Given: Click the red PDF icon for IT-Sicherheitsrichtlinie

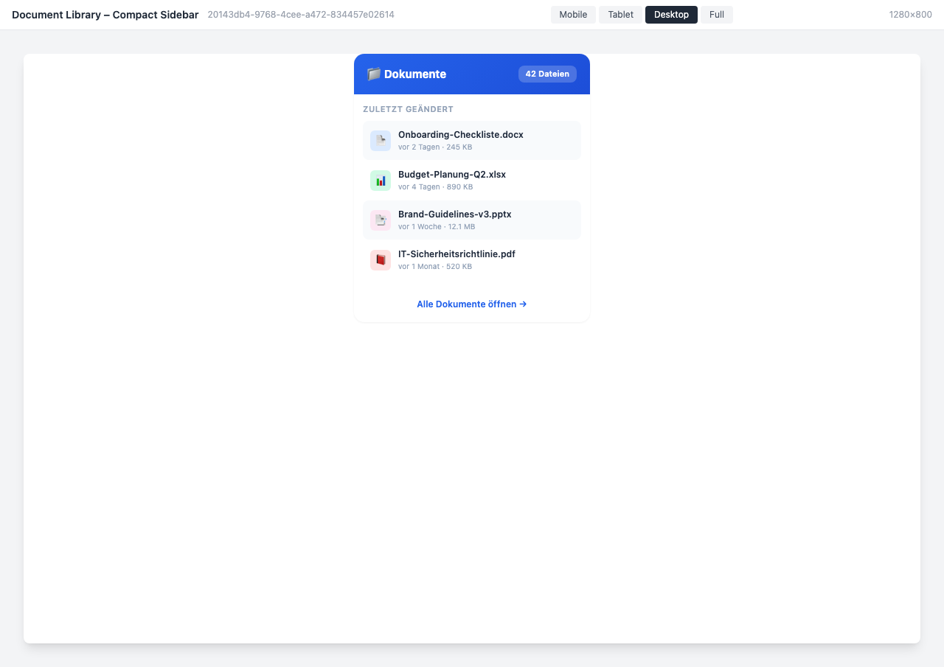Looking at the screenshot, I should pyautogui.click(x=380, y=259).
